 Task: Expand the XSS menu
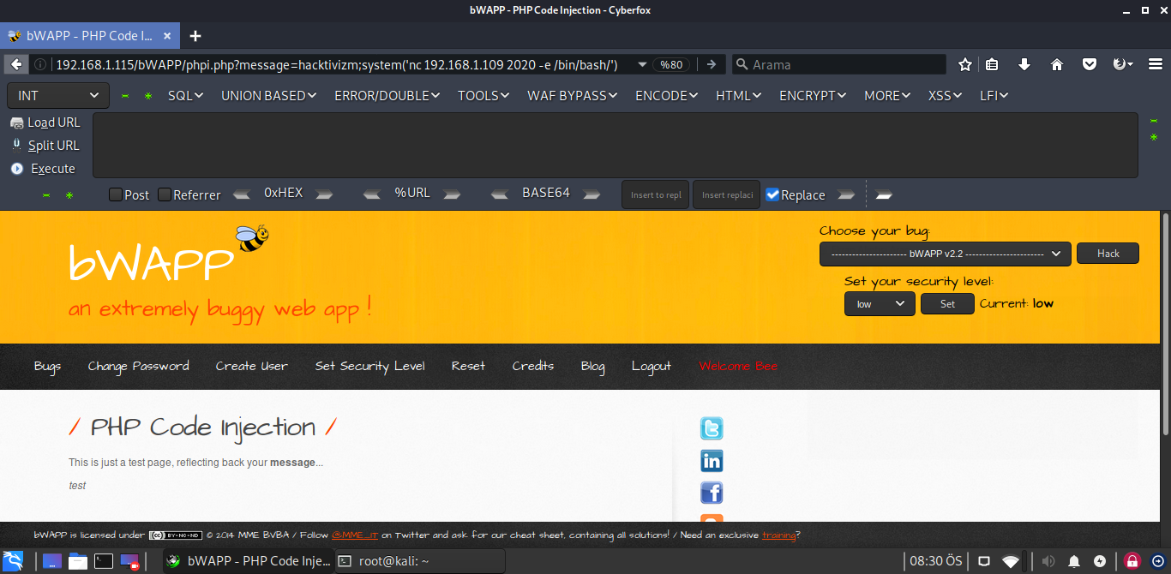946,96
